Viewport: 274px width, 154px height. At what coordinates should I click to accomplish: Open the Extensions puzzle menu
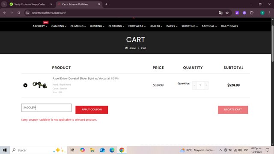[x=252, y=13]
